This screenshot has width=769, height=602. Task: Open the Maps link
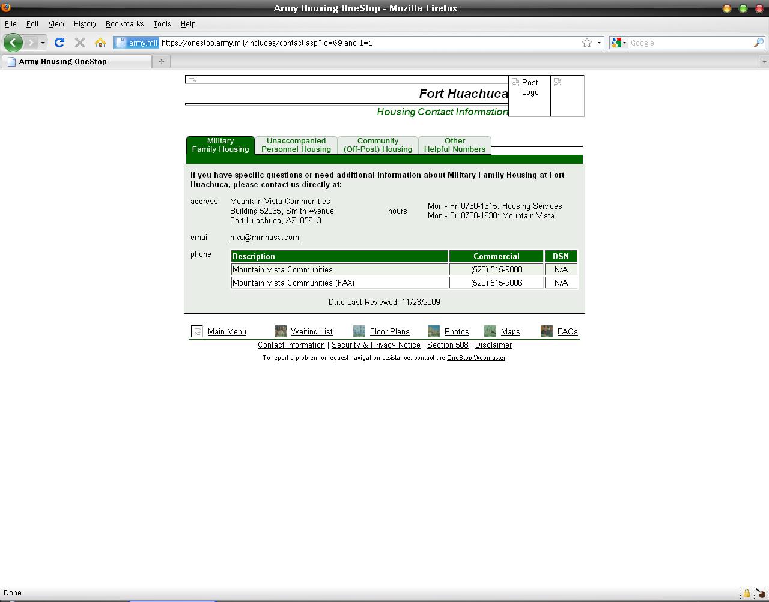(x=511, y=331)
